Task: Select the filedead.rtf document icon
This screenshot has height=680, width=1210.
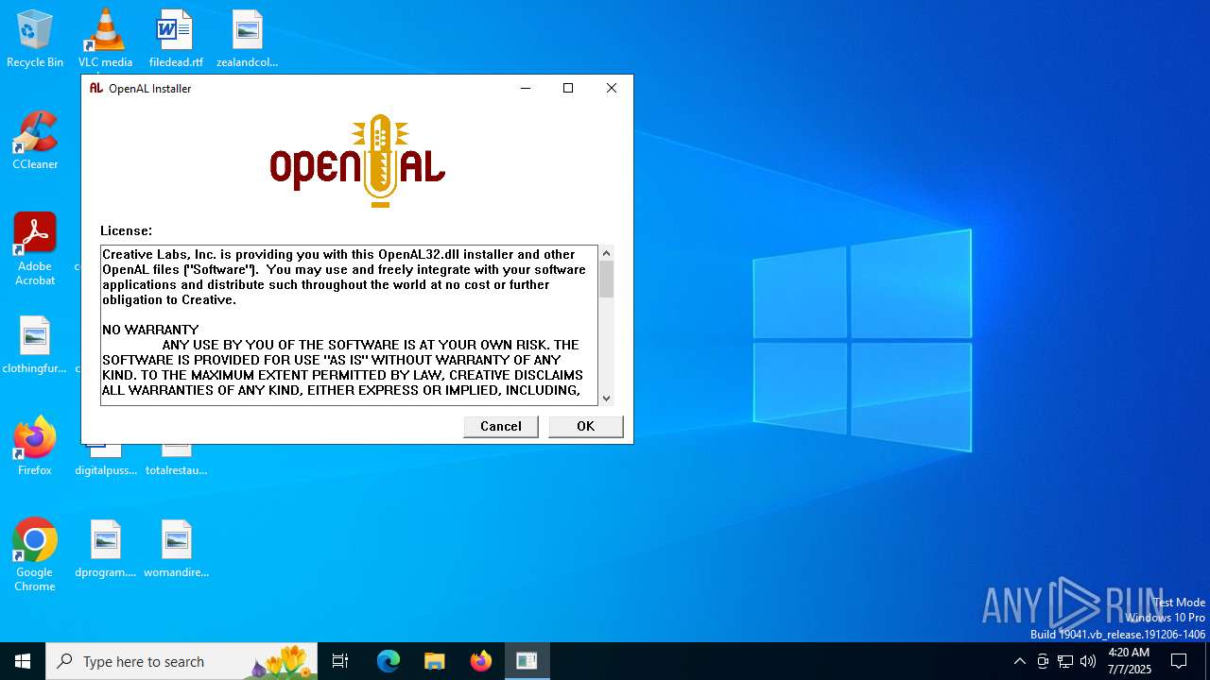Action: [176, 39]
